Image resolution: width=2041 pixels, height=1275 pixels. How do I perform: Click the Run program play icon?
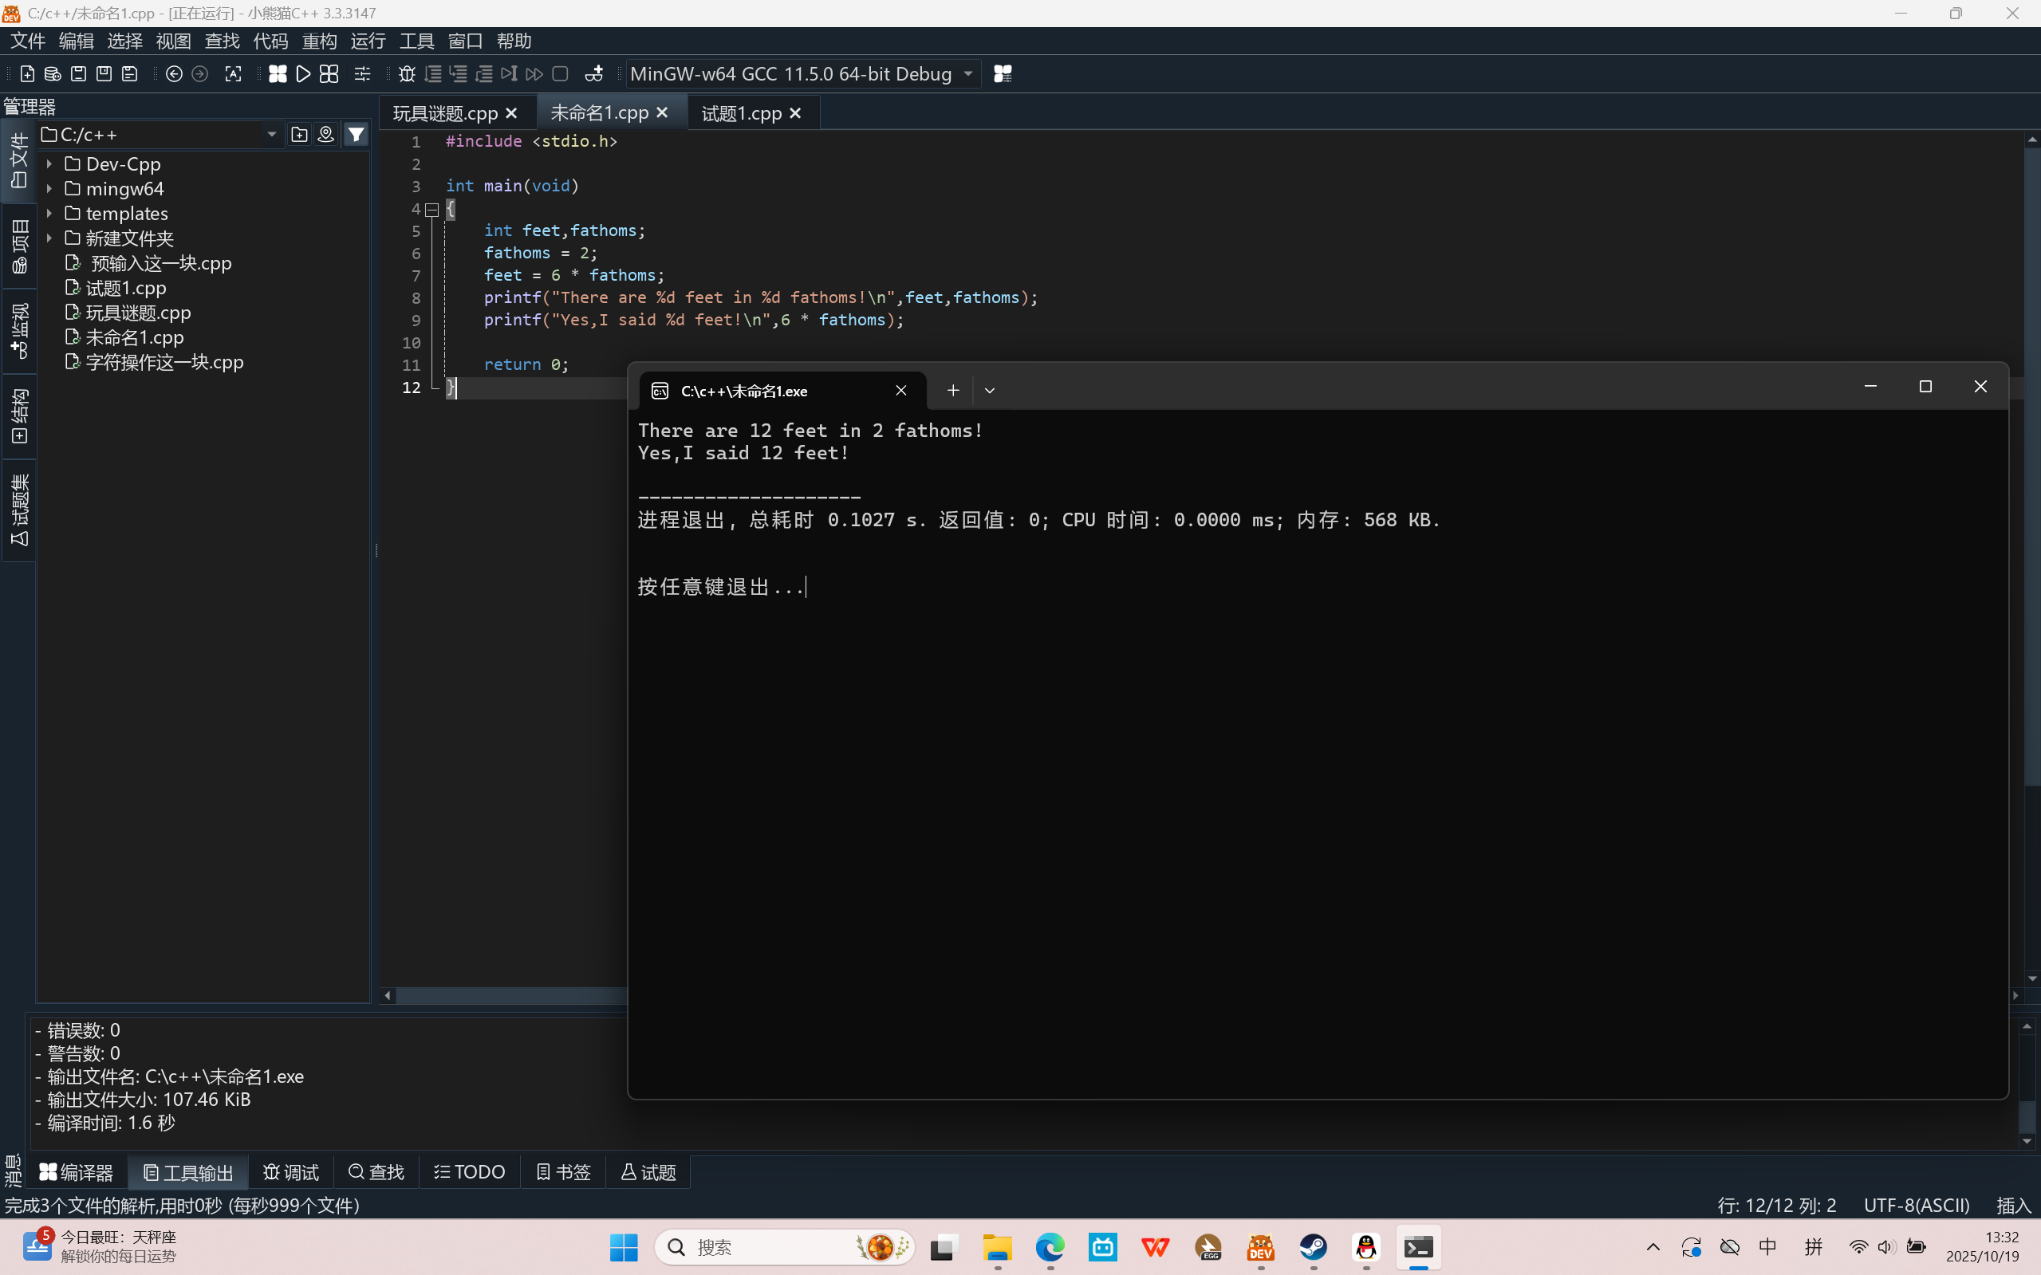tap(304, 74)
